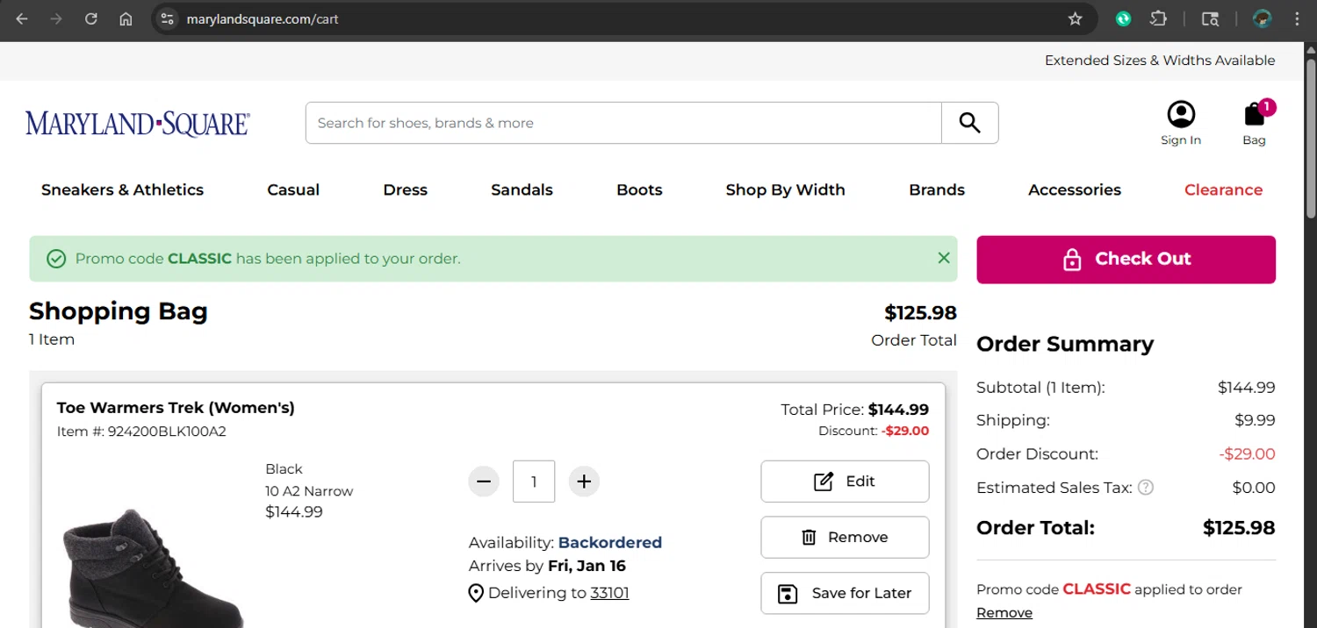Open the Dress menu
1317x628 pixels.
tap(405, 189)
